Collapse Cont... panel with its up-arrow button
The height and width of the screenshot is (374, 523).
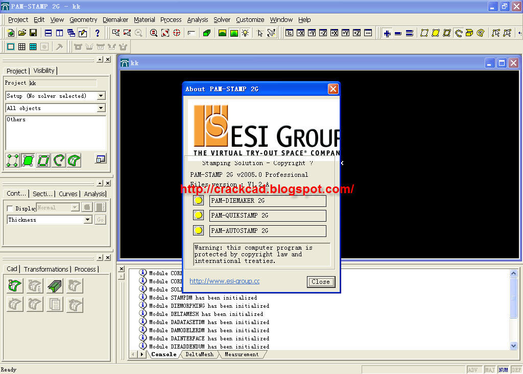(x=100, y=183)
